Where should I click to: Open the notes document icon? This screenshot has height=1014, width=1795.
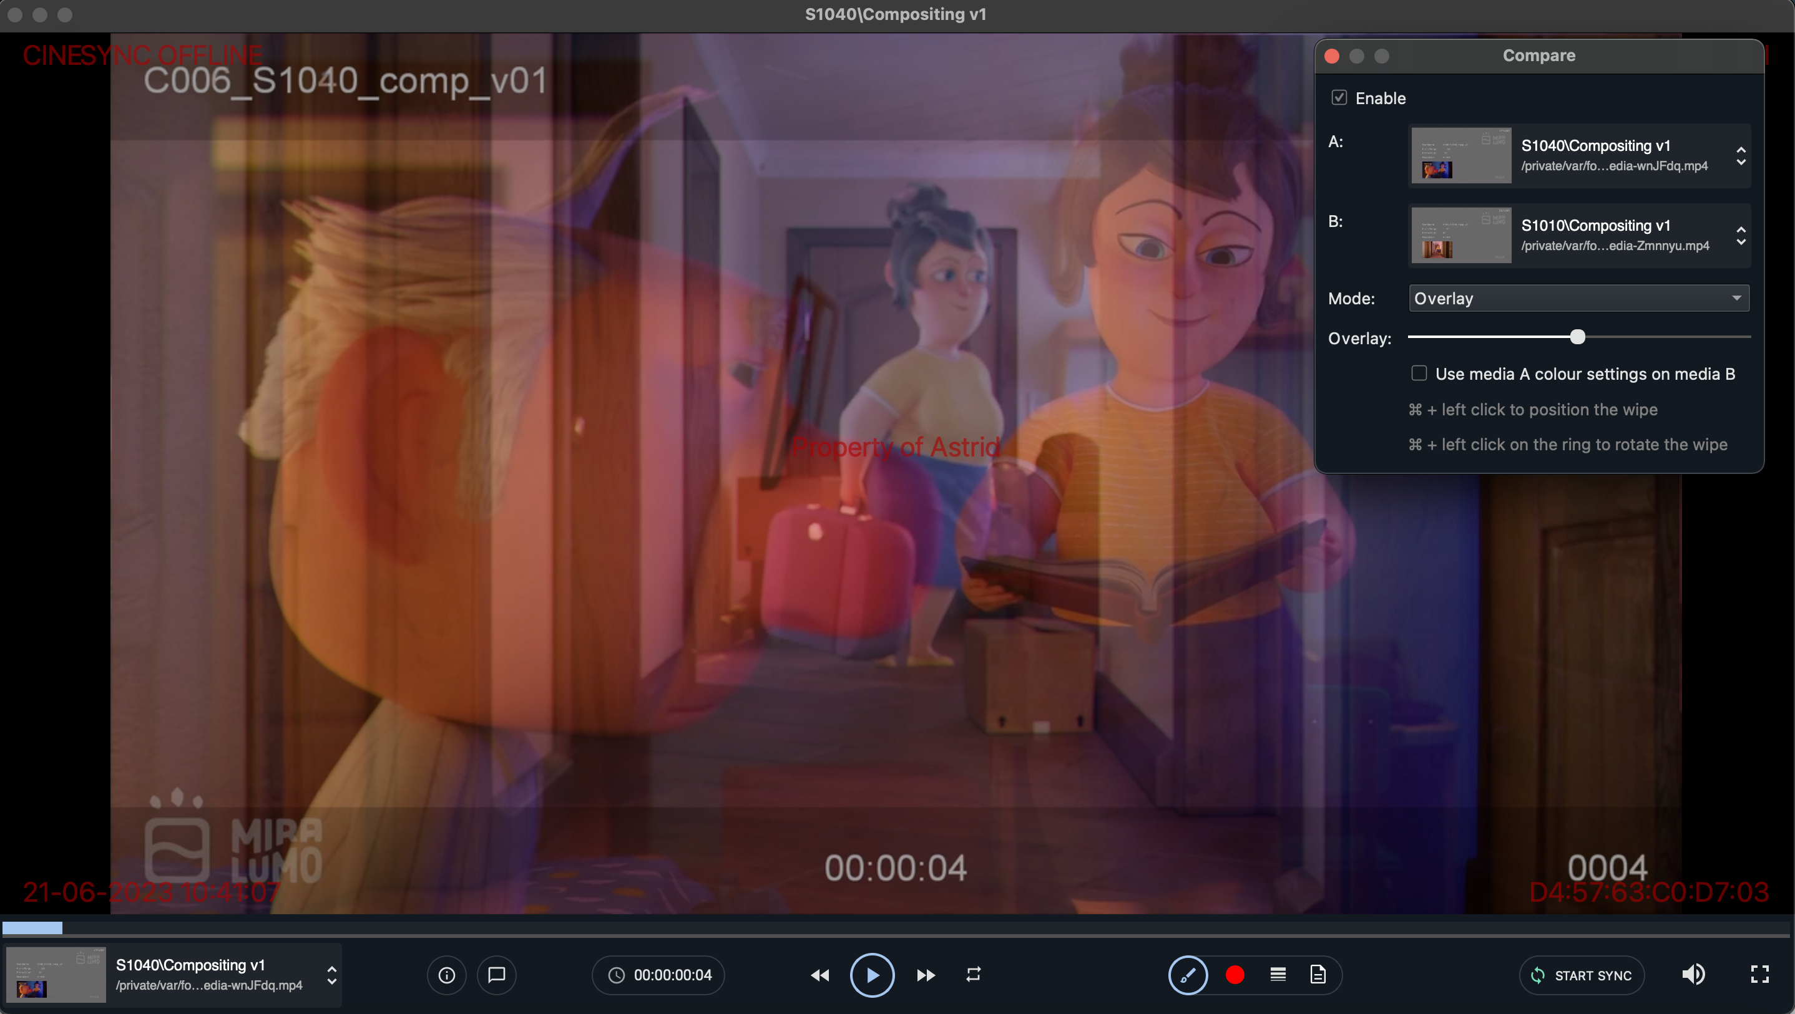[1318, 974]
